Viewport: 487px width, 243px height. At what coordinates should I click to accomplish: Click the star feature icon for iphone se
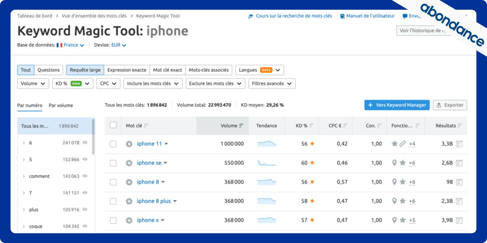click(x=403, y=163)
